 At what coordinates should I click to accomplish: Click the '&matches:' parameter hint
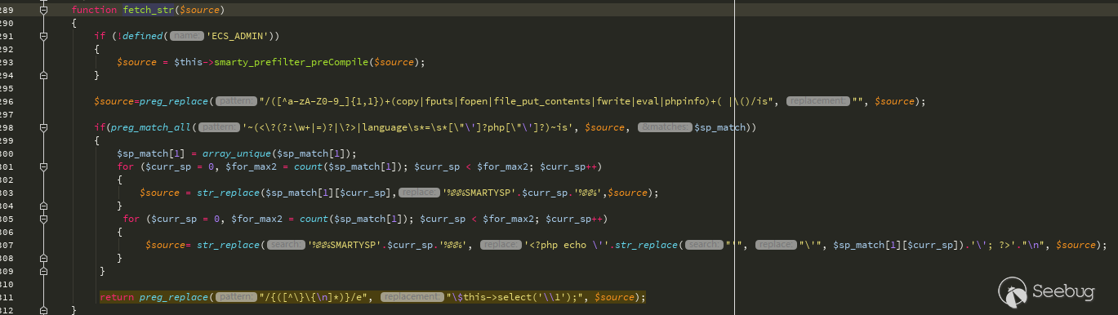pos(665,127)
